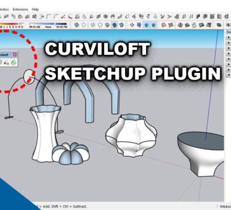Select Shaded With Textures style
The height and width of the screenshot is (210, 231).
click(114, 25)
